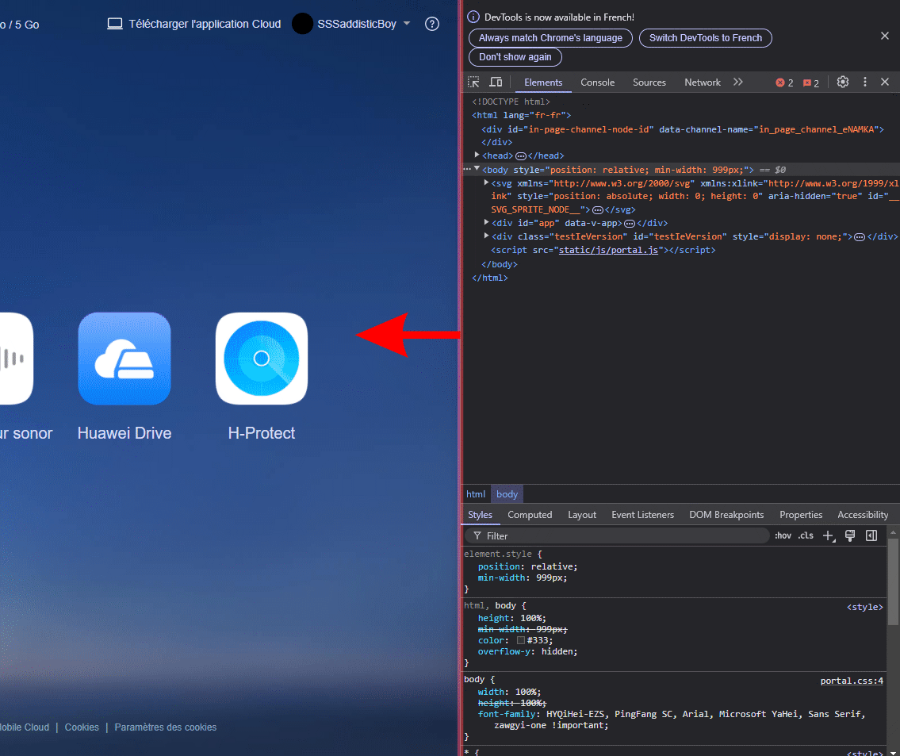Click the Cookies footer link
The width and height of the screenshot is (900, 756).
[82, 727]
